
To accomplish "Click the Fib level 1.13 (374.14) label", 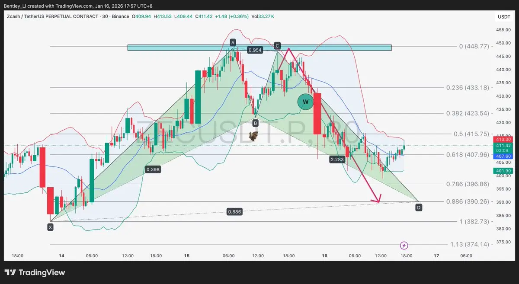I will click(470, 244).
